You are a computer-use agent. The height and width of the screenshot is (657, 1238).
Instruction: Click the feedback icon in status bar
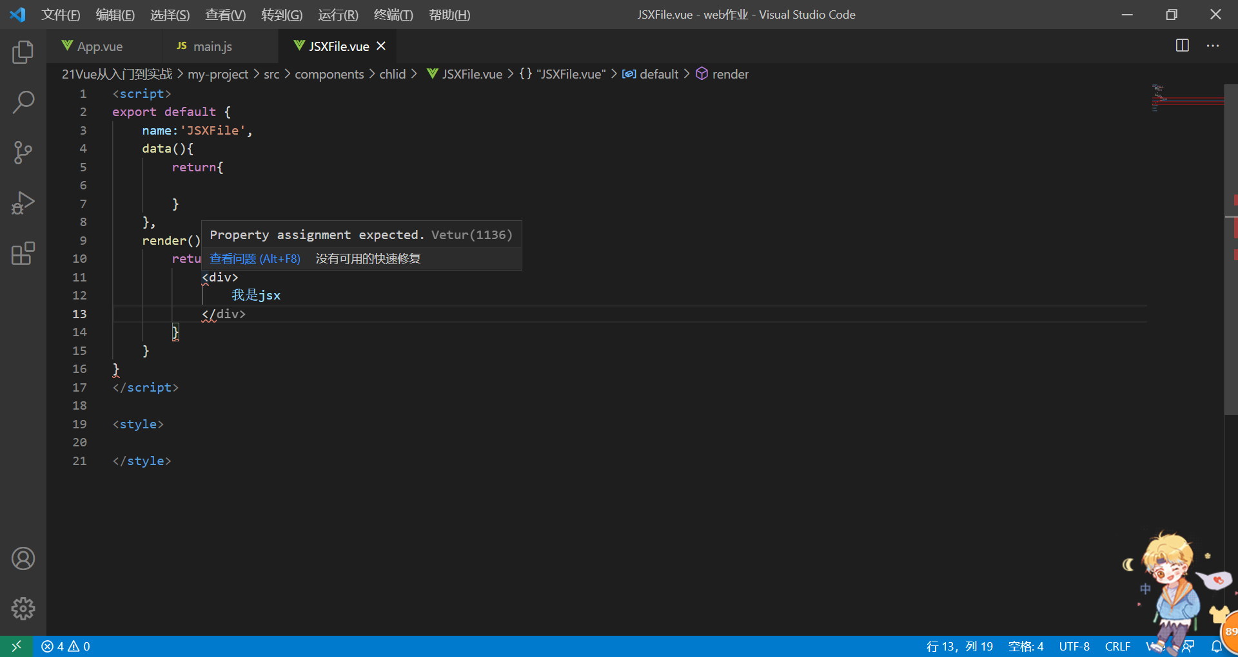point(1188,646)
